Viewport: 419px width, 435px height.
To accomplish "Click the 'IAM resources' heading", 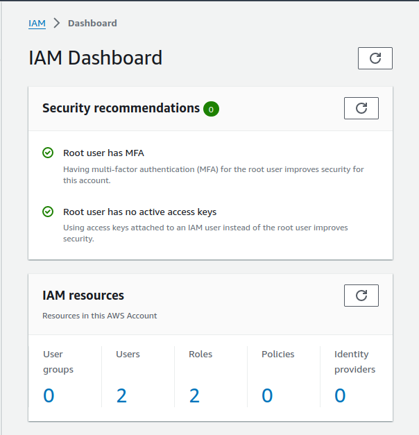I will coord(83,296).
